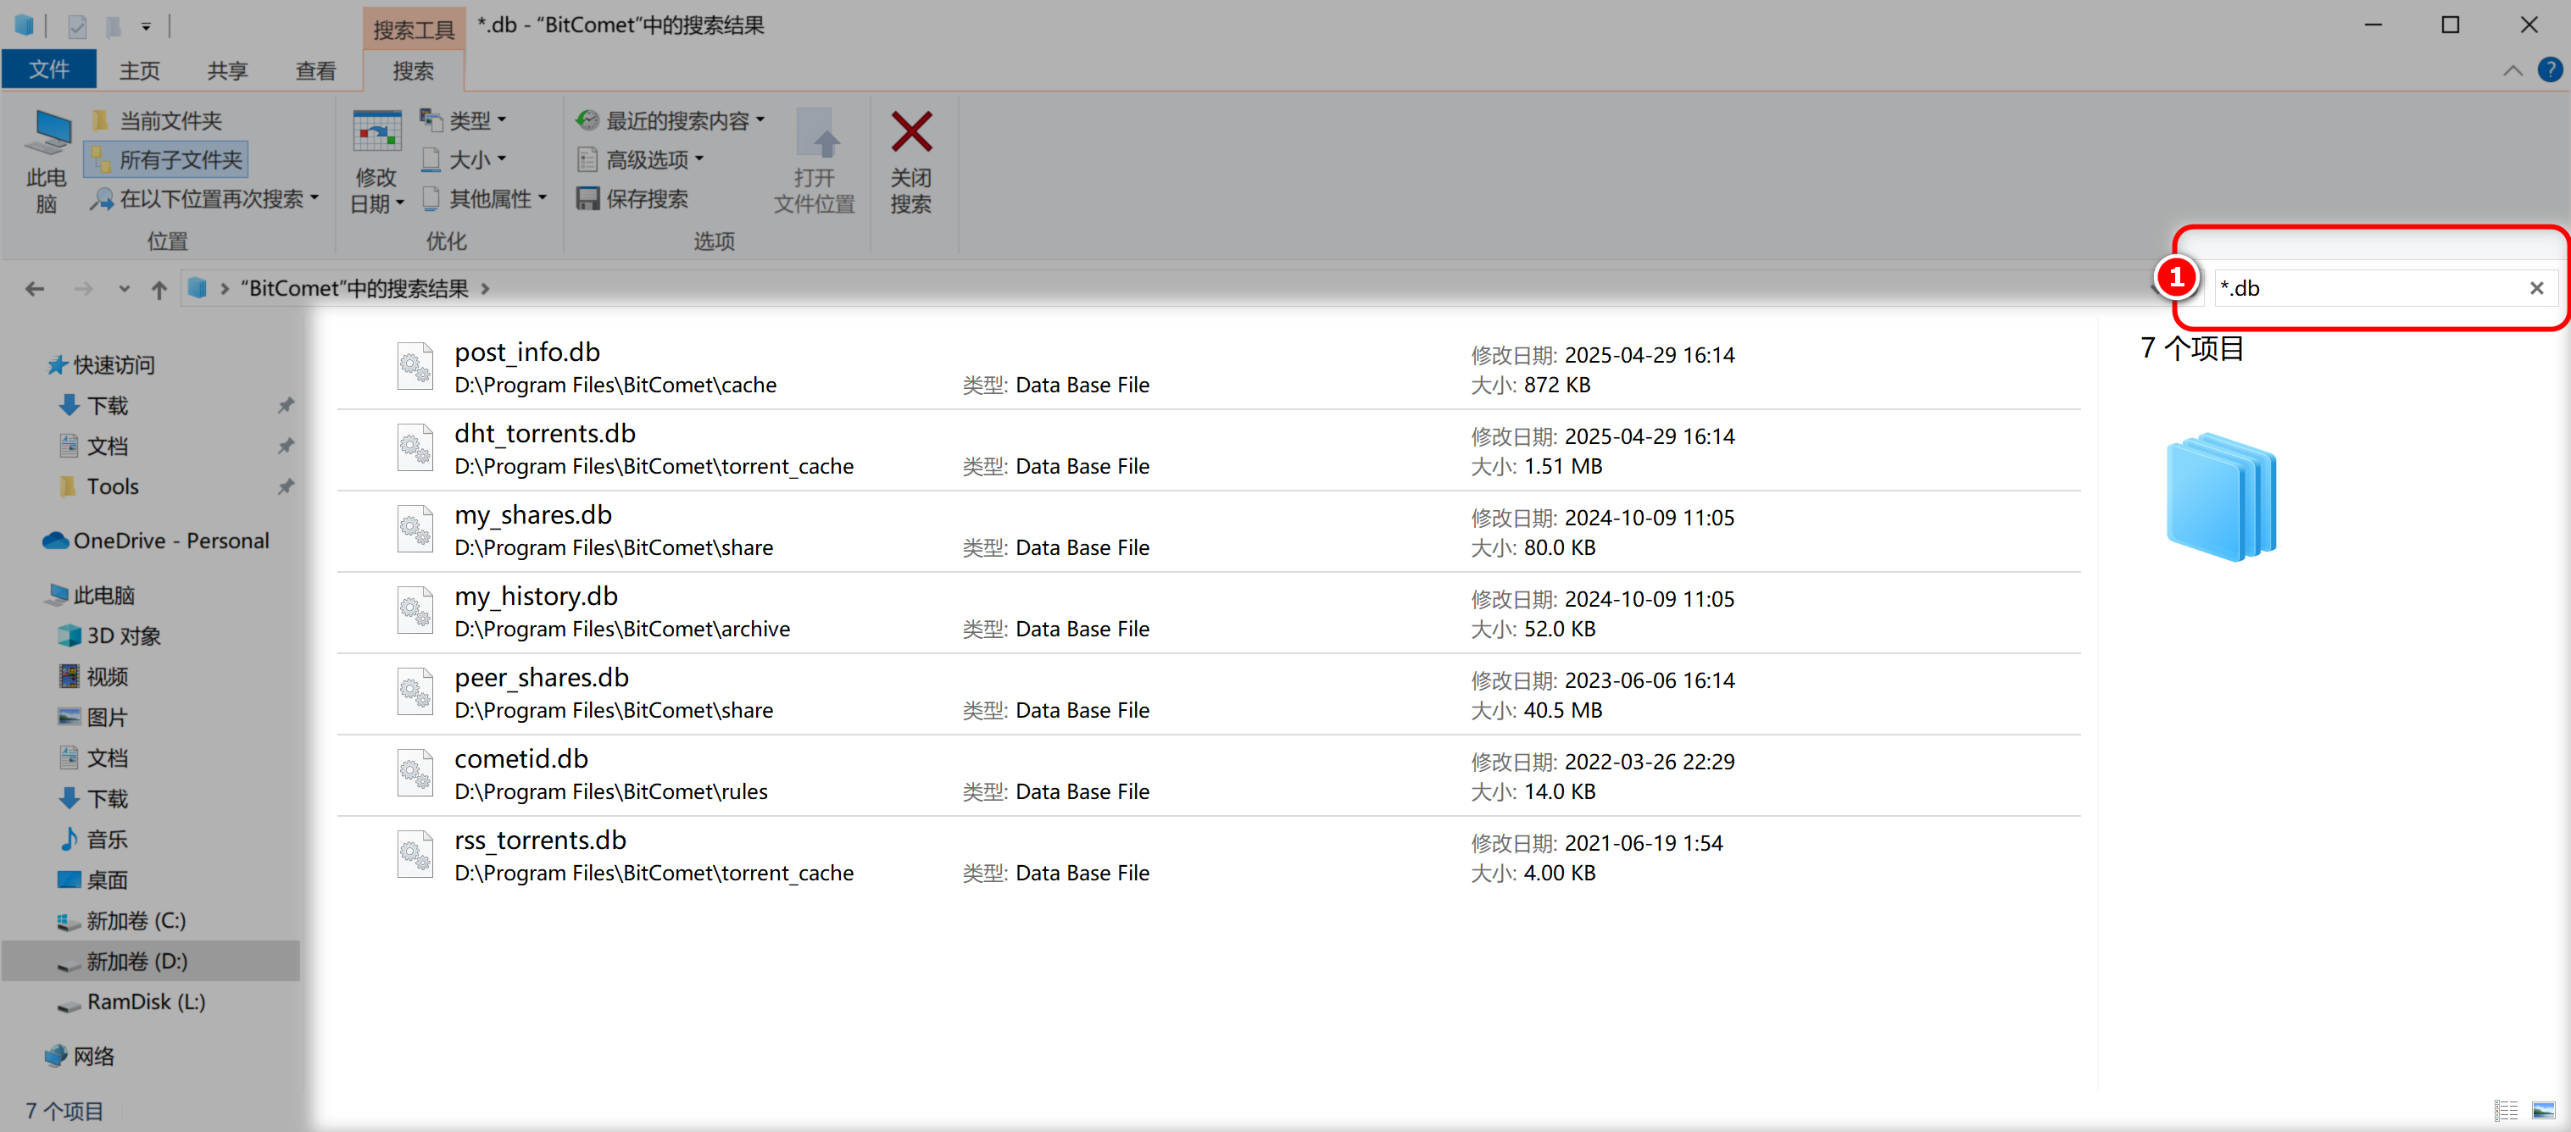
Task: Click the blue folder stack preview thumbnail
Action: point(2222,497)
